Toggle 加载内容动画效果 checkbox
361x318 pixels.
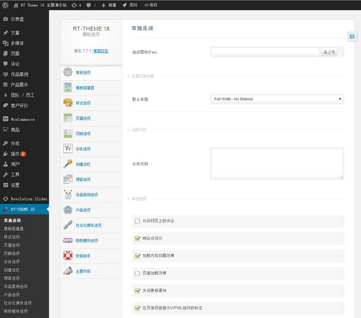(138, 256)
